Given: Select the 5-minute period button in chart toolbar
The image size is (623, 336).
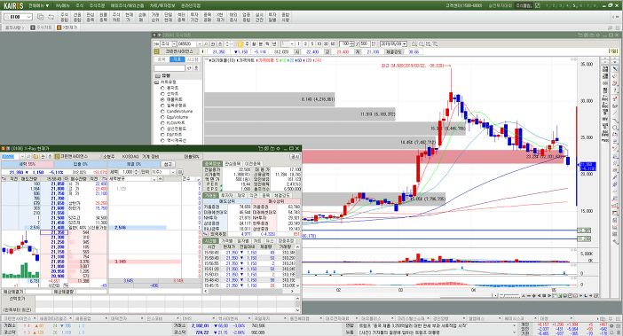Looking at the screenshot, I should pos(312,44).
